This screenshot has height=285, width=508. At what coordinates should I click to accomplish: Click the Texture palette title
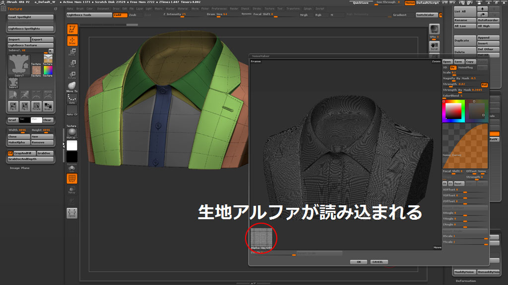click(15, 9)
